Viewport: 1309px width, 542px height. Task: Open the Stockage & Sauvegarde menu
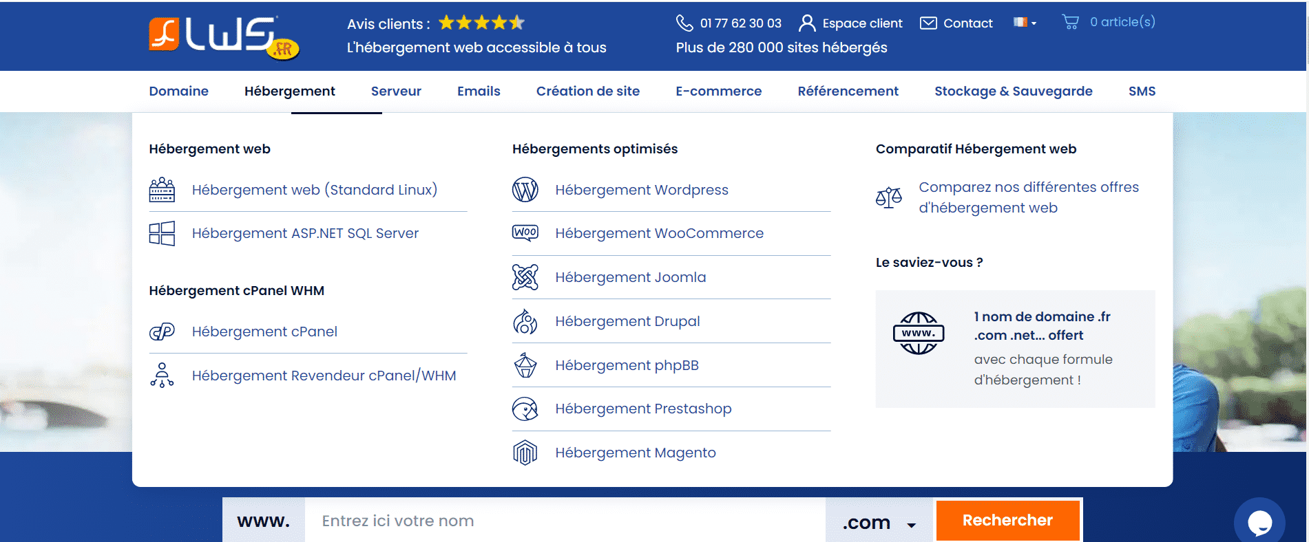coord(1013,91)
